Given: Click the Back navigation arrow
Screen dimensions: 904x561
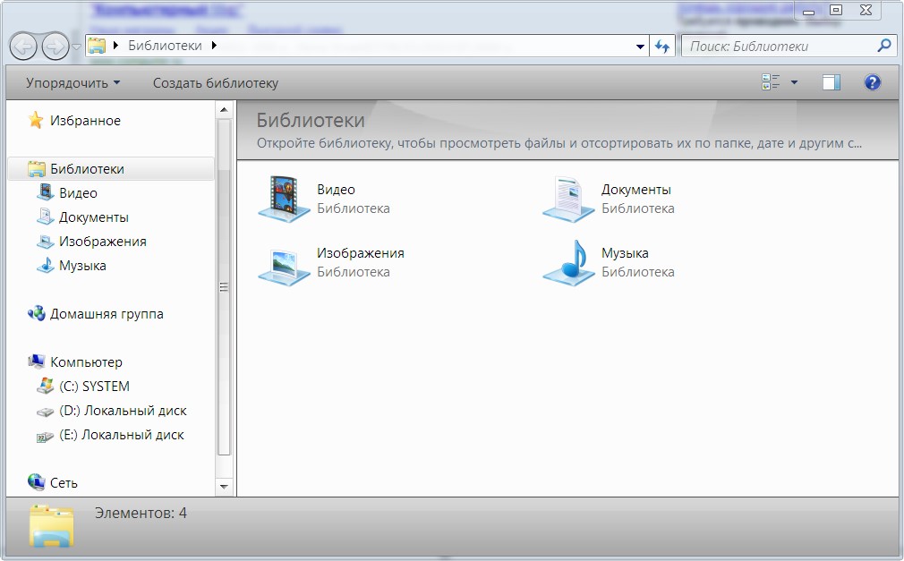Looking at the screenshot, I should [24, 47].
